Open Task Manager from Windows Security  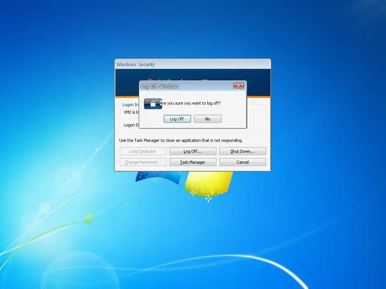point(193,162)
